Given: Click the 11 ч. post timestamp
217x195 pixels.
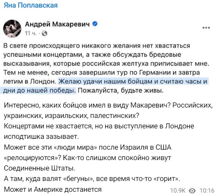Looking at the screenshot, I should pyautogui.click(x=31, y=33).
